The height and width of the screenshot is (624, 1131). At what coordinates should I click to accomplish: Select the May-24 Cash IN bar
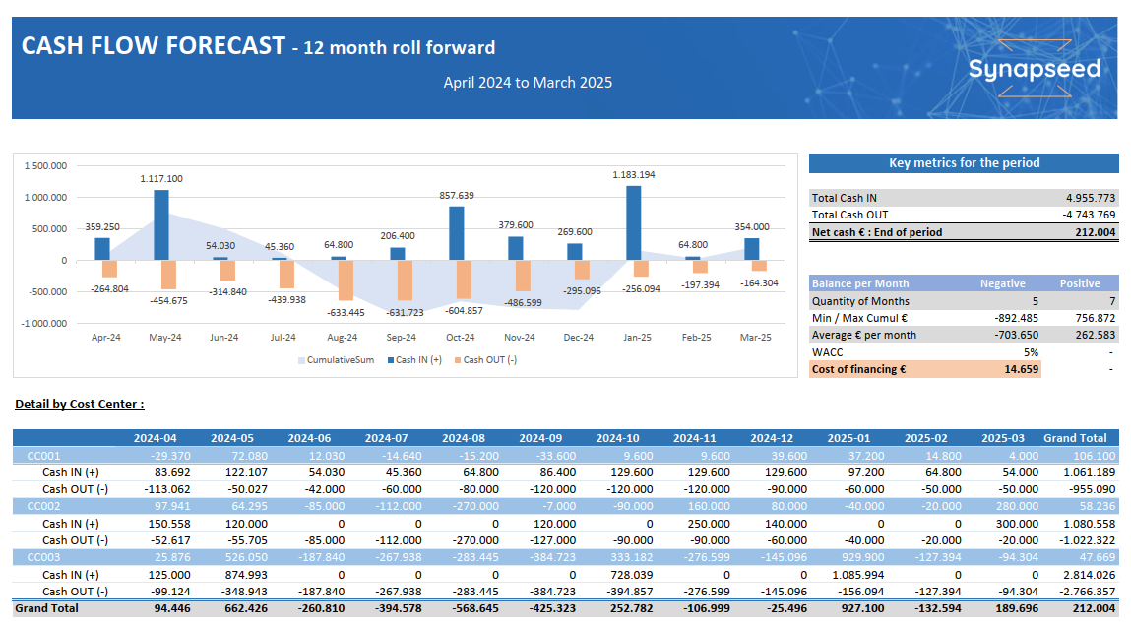tap(161, 224)
